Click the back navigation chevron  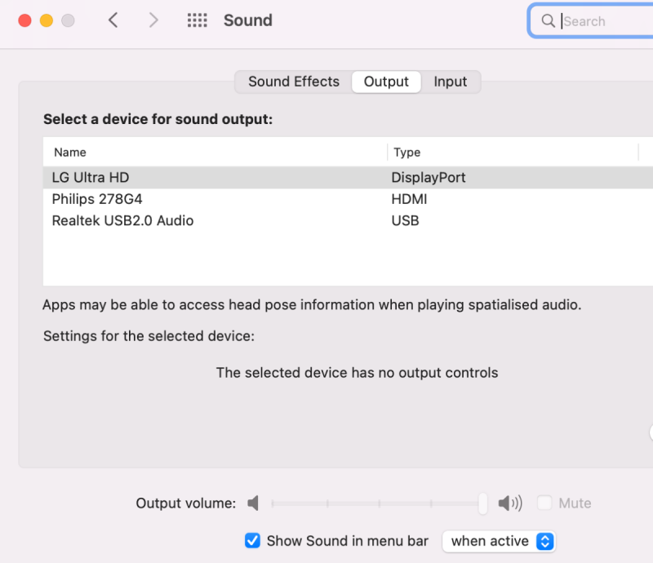(113, 20)
